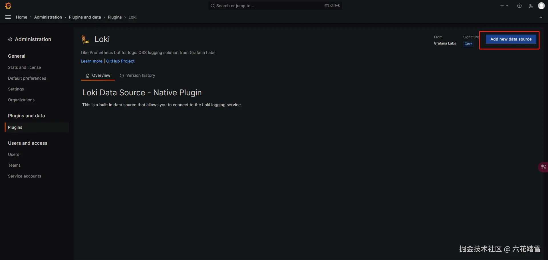The width and height of the screenshot is (548, 260).
Task: Click the Grafana Labs author text
Action: [445, 43]
